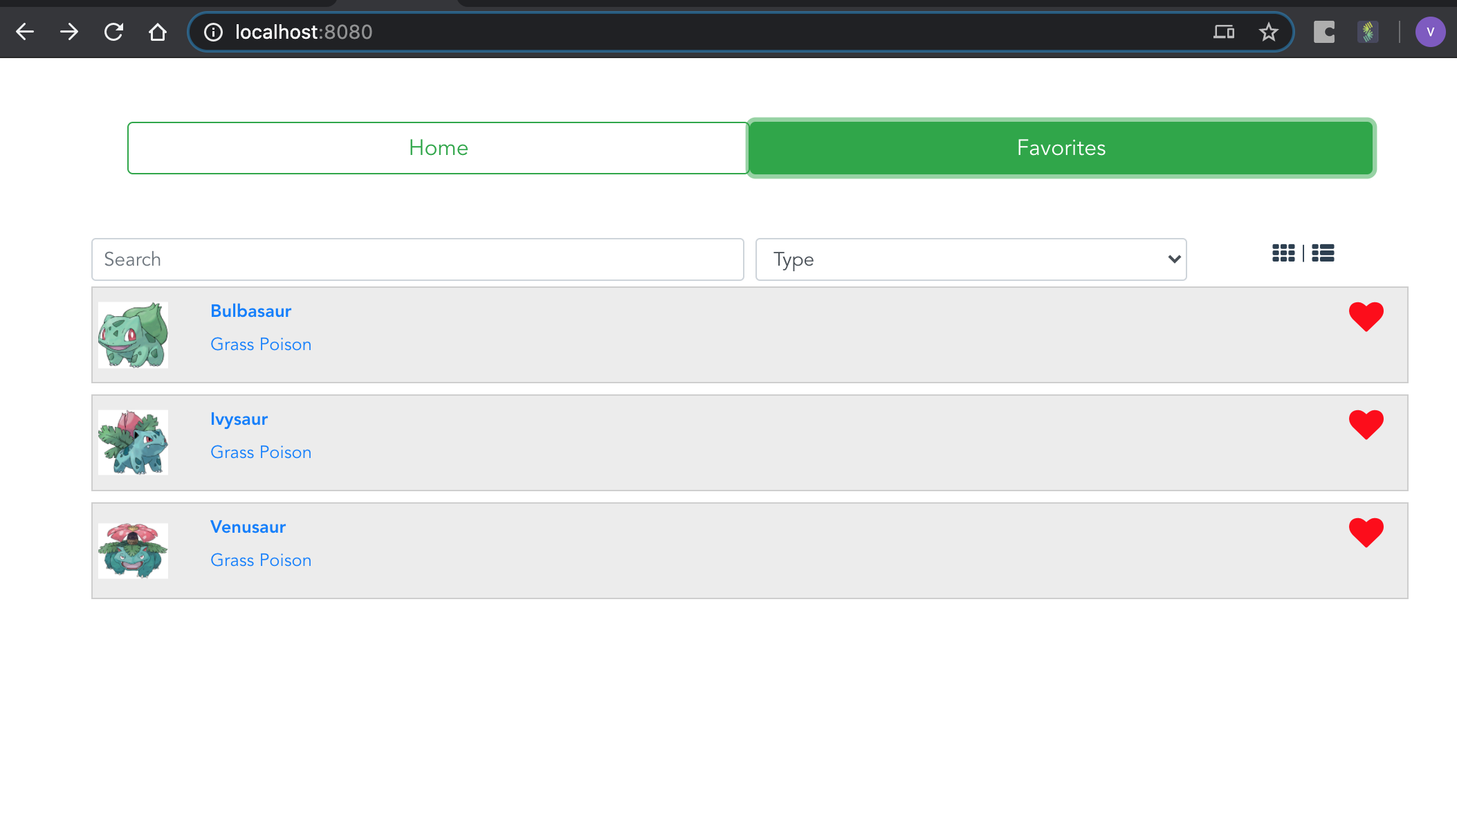
Task: Go back to the previous page
Action: pos(25,32)
